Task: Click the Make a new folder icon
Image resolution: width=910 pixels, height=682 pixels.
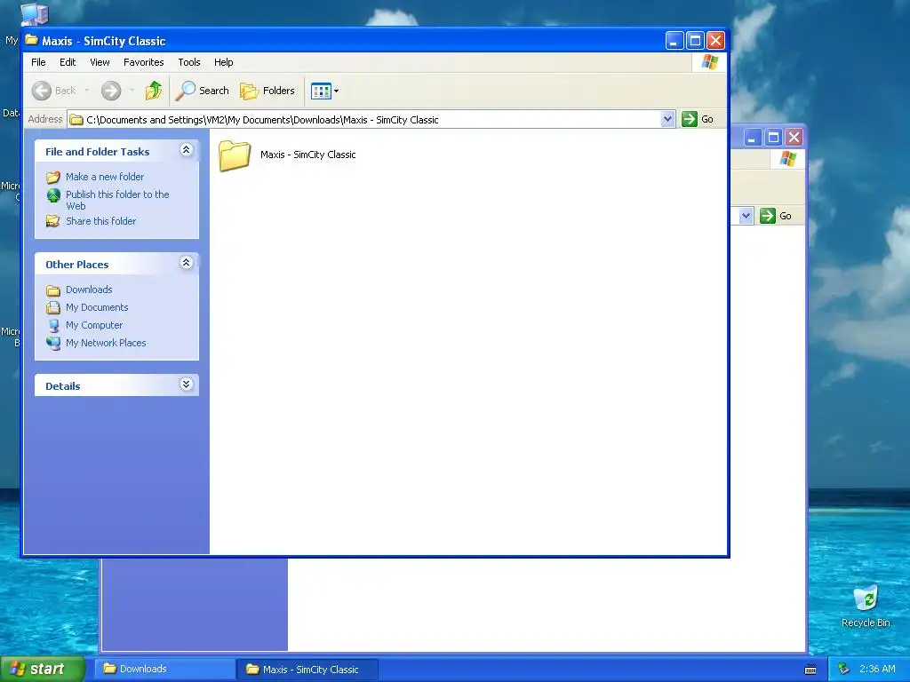Action: (53, 177)
